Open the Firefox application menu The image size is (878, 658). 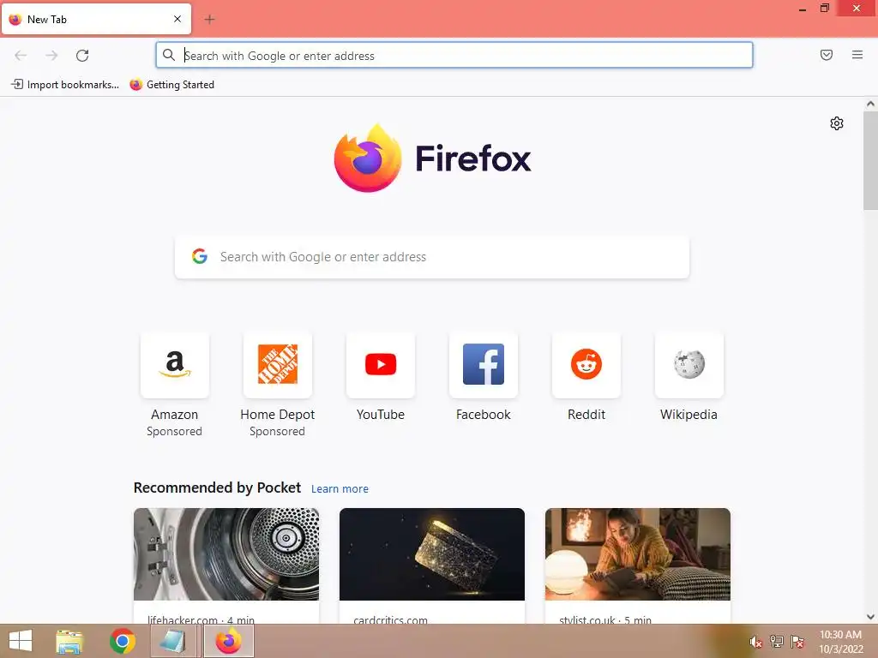coord(857,55)
